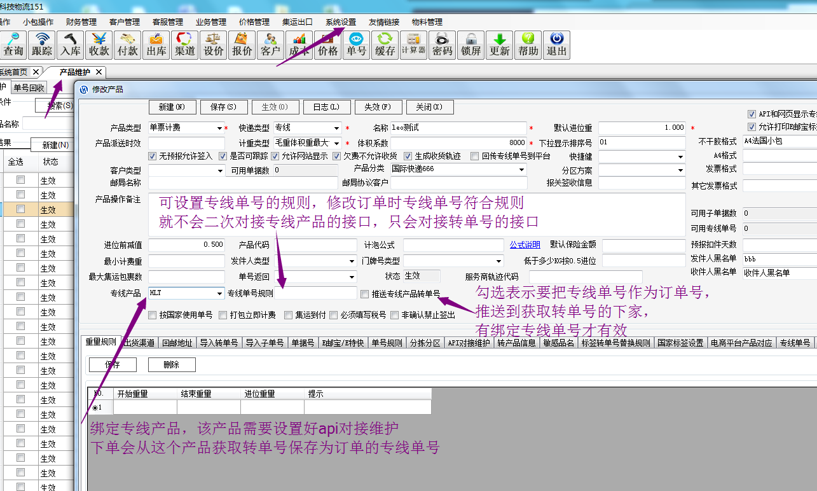This screenshot has height=491, width=817.
Task: Click the 专线单号规则 input field
Action: [x=316, y=293]
